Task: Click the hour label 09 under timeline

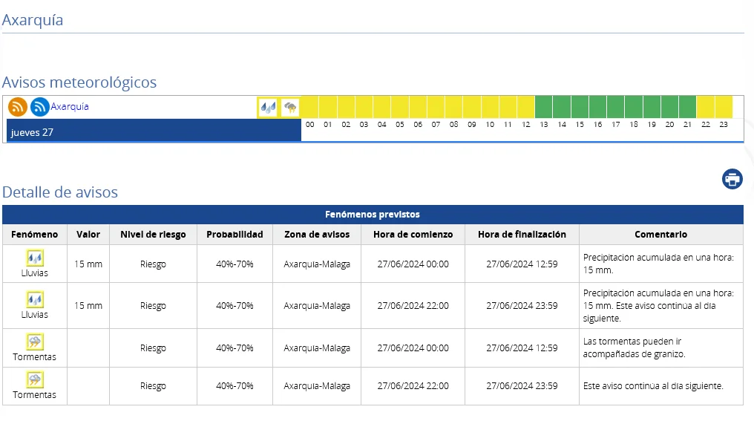Action: click(x=472, y=124)
